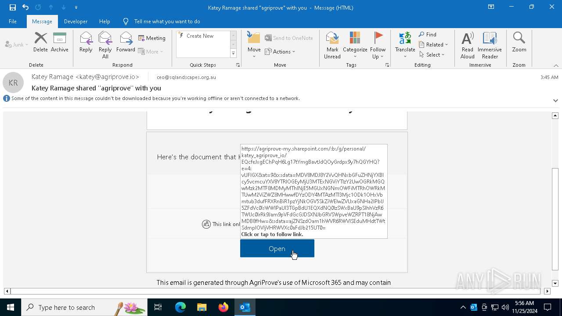Open the volume control in tray

point(505,307)
